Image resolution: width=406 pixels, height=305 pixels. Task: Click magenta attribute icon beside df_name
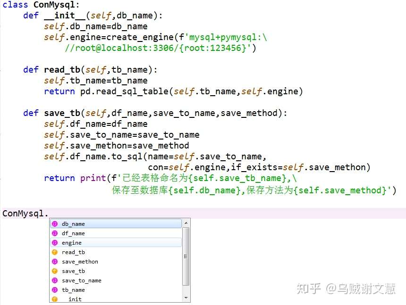[x=55, y=233]
